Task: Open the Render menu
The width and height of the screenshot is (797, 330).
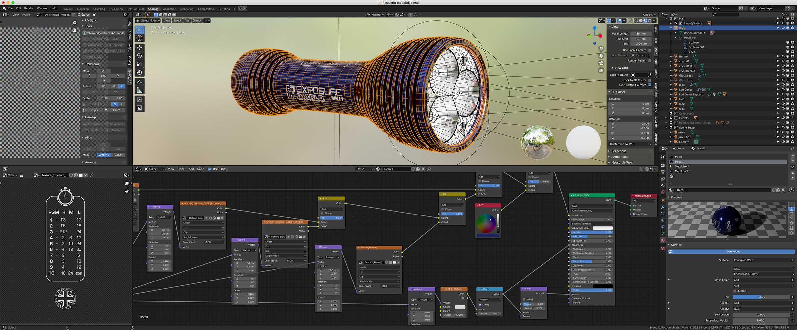Action: click(29, 8)
